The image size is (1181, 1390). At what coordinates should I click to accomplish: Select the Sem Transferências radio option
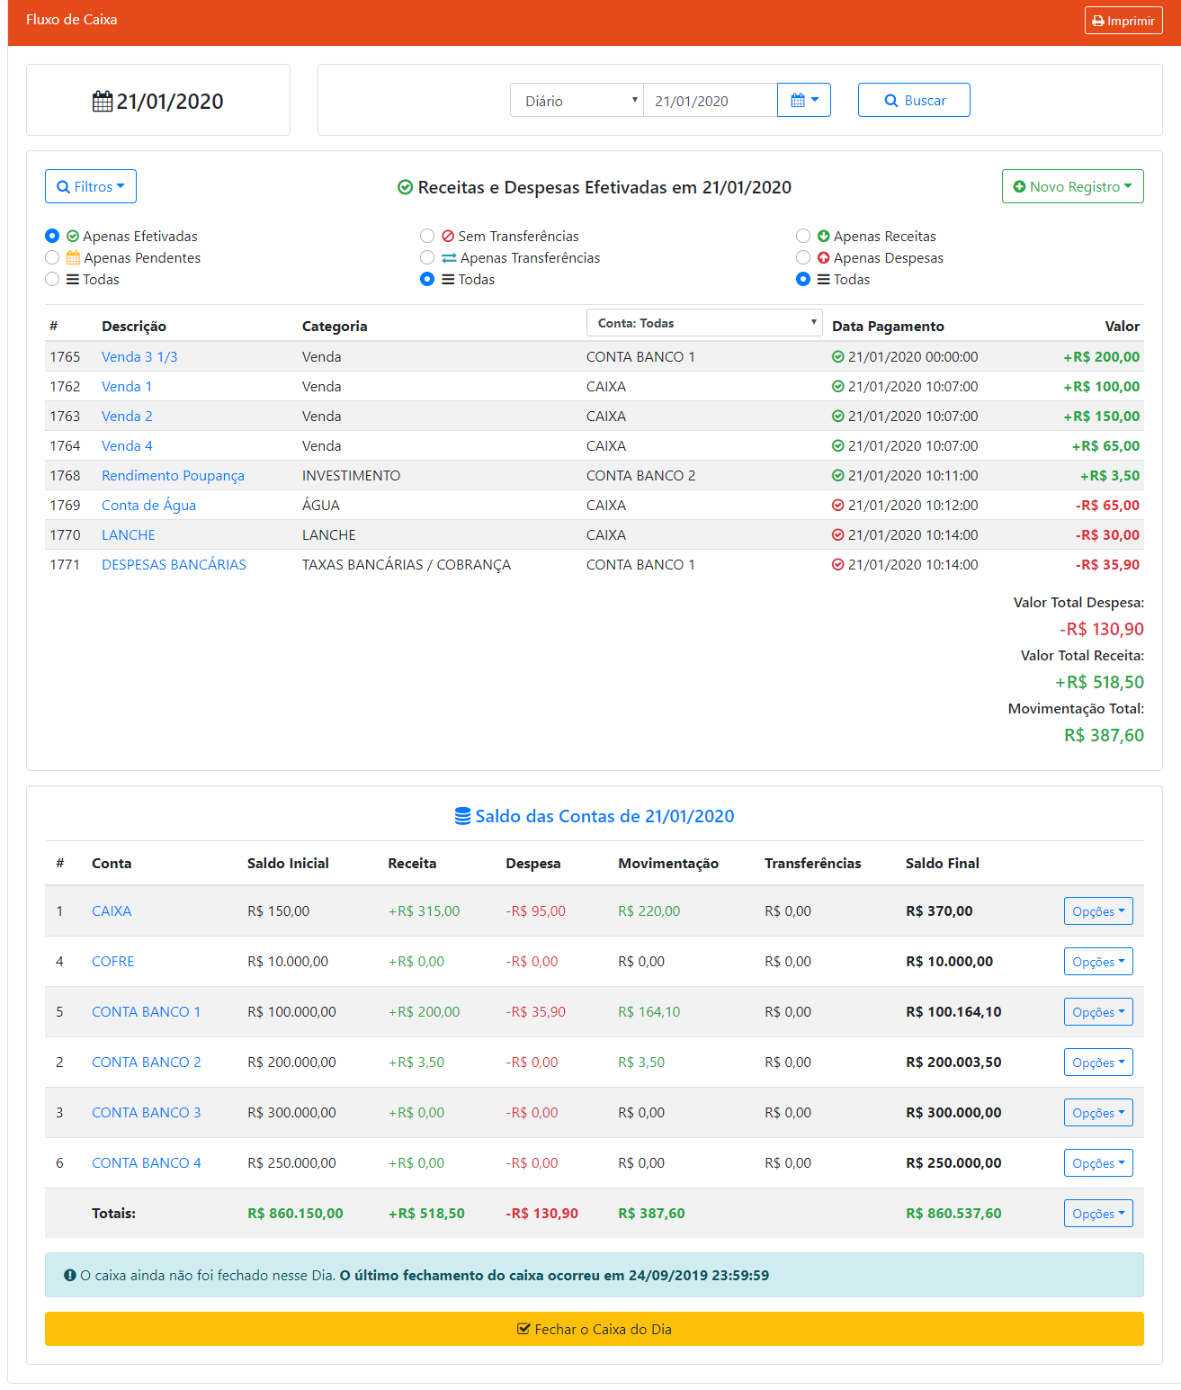(x=427, y=237)
